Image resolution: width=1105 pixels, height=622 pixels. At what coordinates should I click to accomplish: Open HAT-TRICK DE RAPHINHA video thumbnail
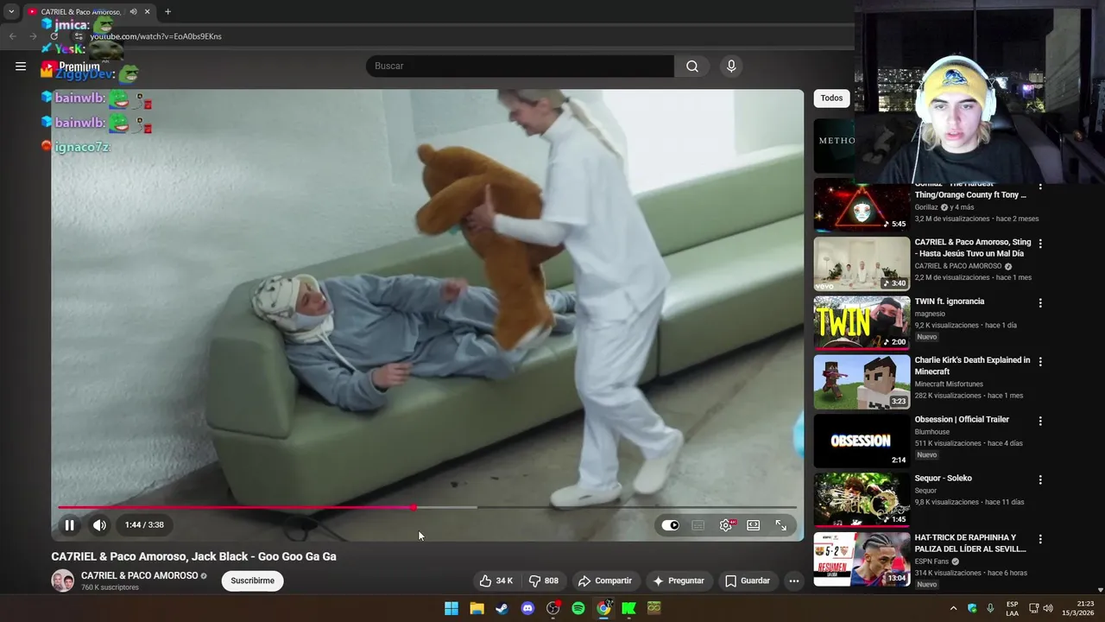pos(862,559)
